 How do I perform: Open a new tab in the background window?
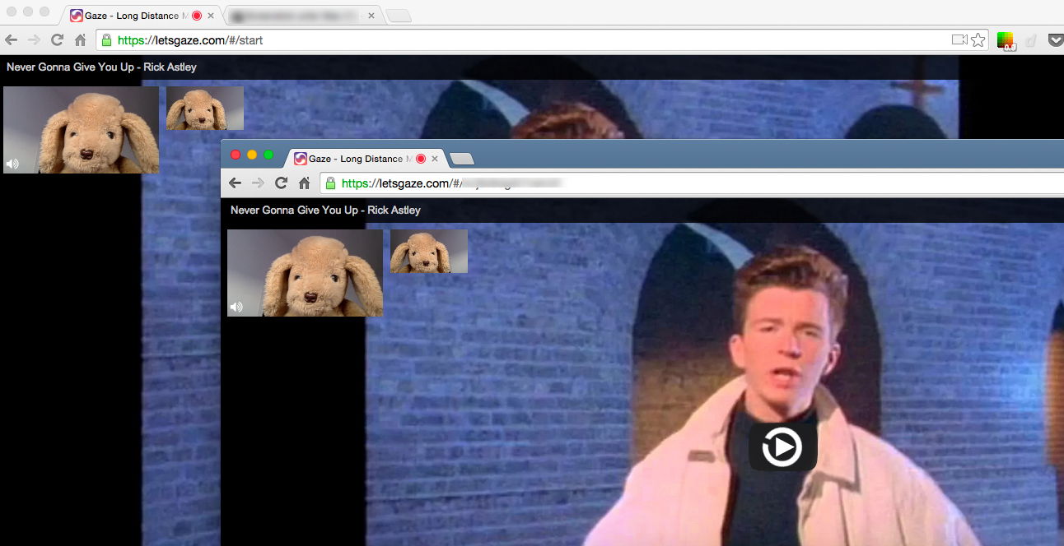coord(399,16)
